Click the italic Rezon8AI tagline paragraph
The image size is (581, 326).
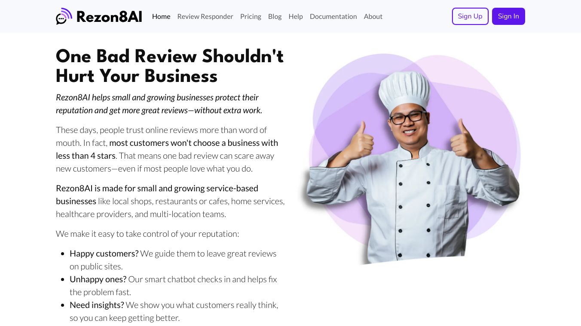coord(159,104)
